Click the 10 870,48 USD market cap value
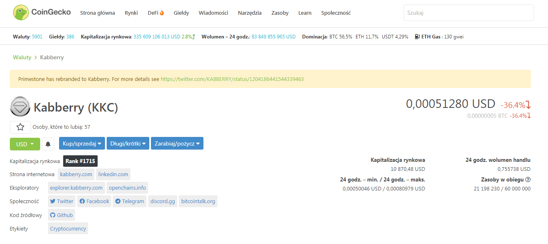548x244 pixels. coord(408,169)
